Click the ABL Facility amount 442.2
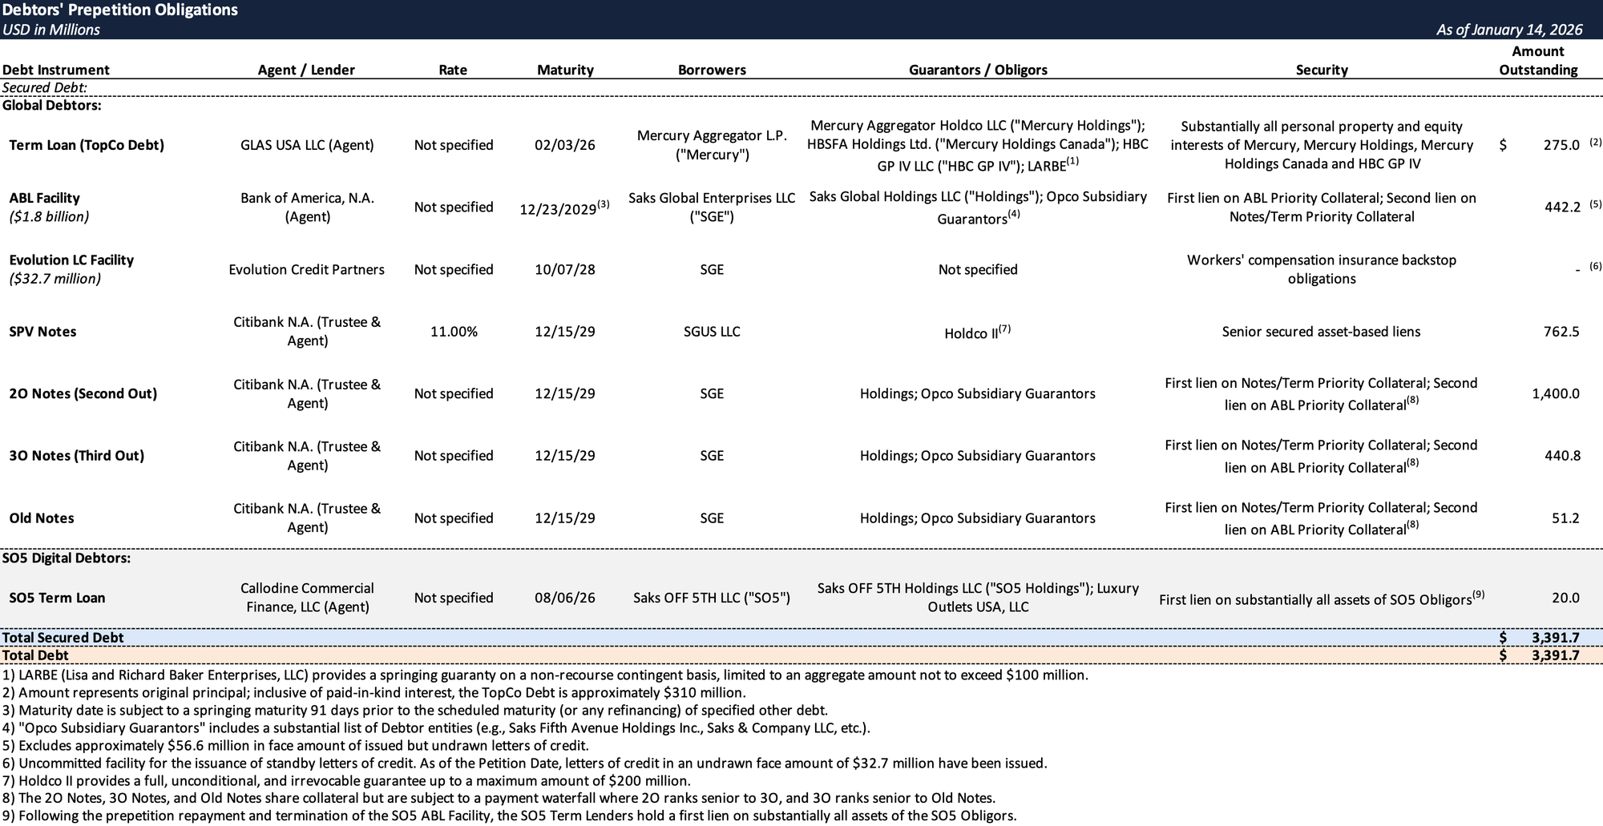Image resolution: width=1603 pixels, height=826 pixels. click(x=1561, y=208)
